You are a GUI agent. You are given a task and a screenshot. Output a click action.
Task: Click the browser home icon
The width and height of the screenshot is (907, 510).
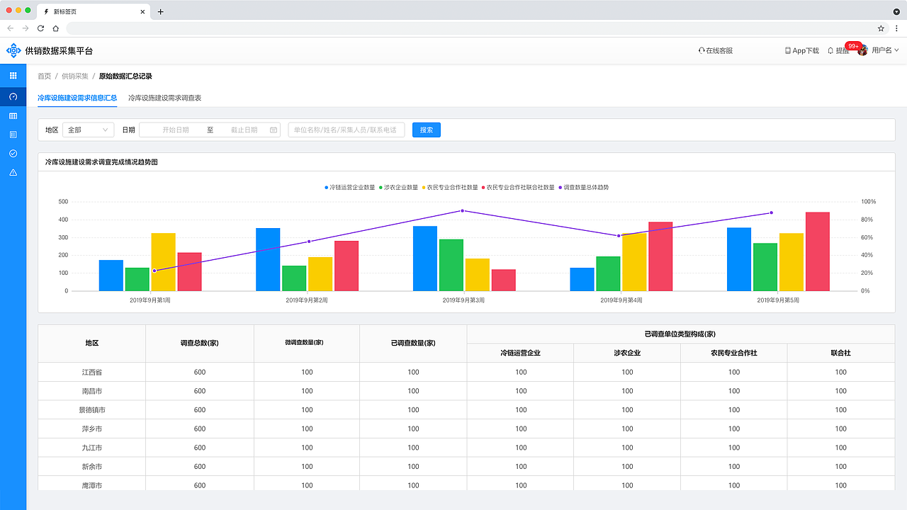(55, 28)
